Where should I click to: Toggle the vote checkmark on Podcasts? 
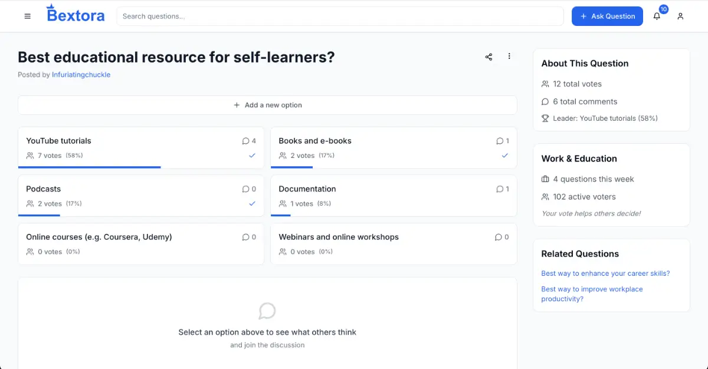coord(252,203)
